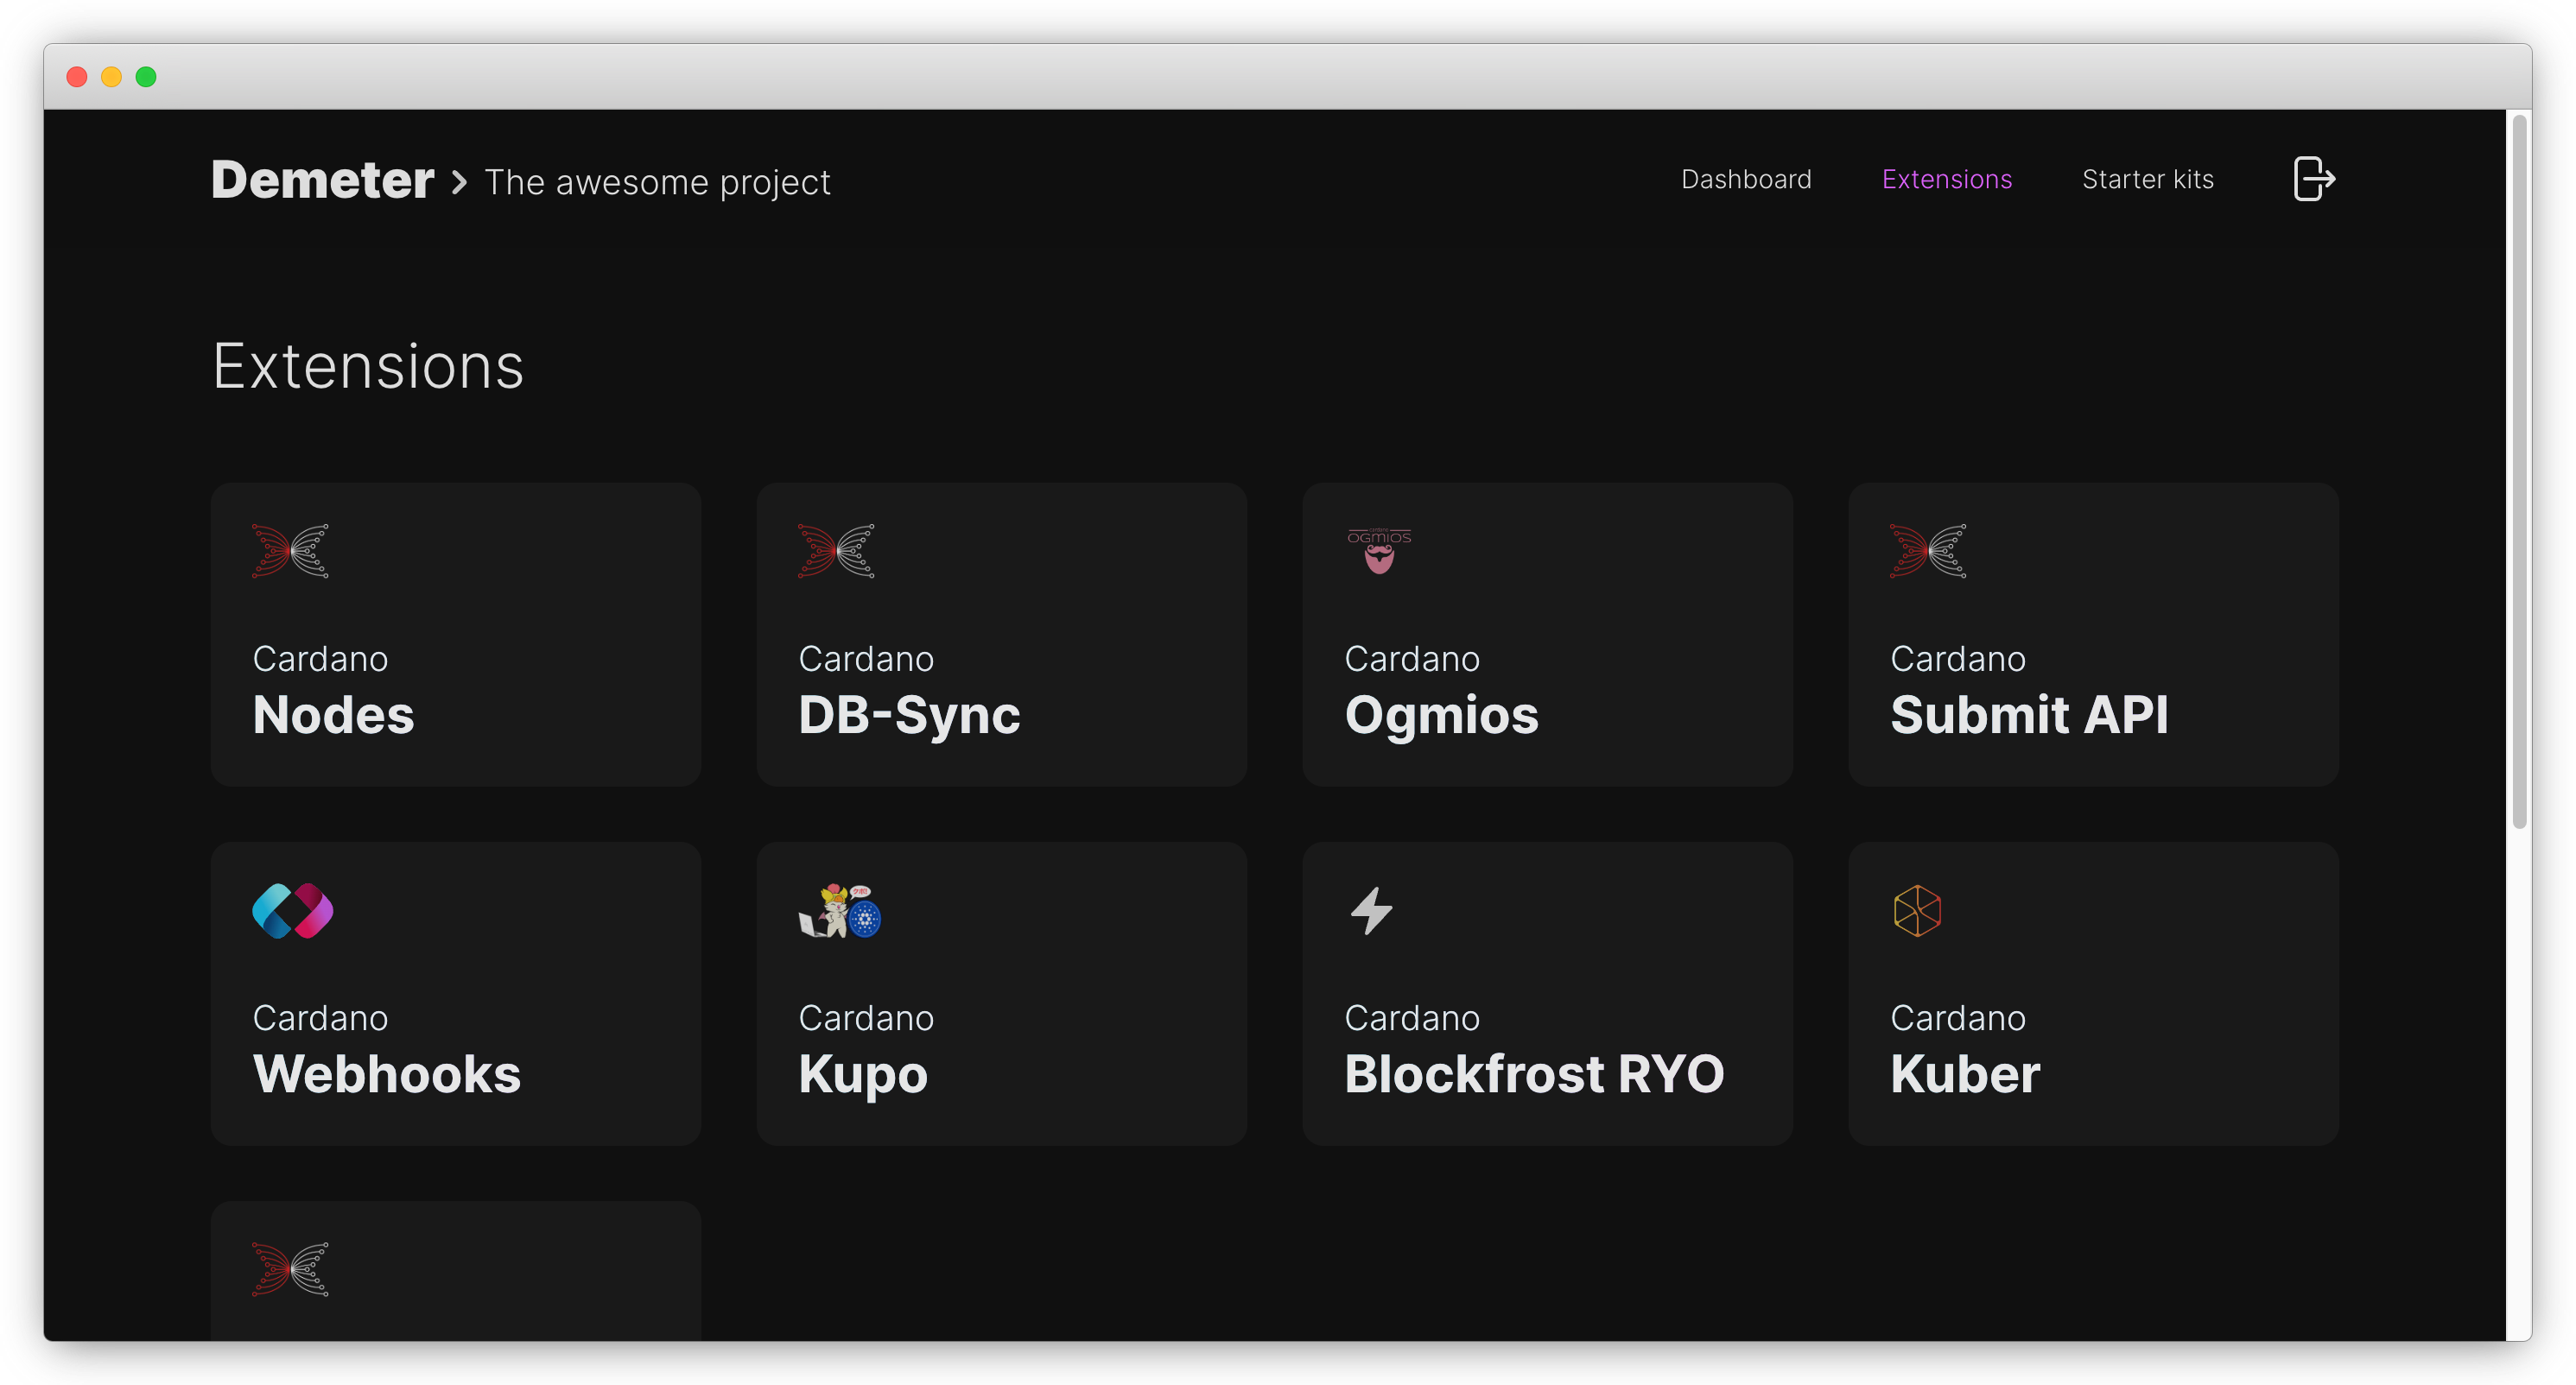Click the logout icon in header
The image size is (2576, 1385).
[x=2314, y=179]
